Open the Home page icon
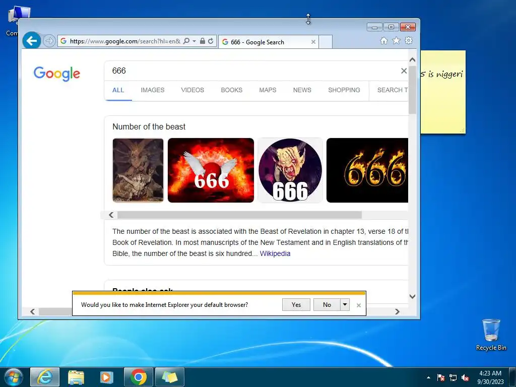This screenshot has height=387, width=516. coord(383,40)
